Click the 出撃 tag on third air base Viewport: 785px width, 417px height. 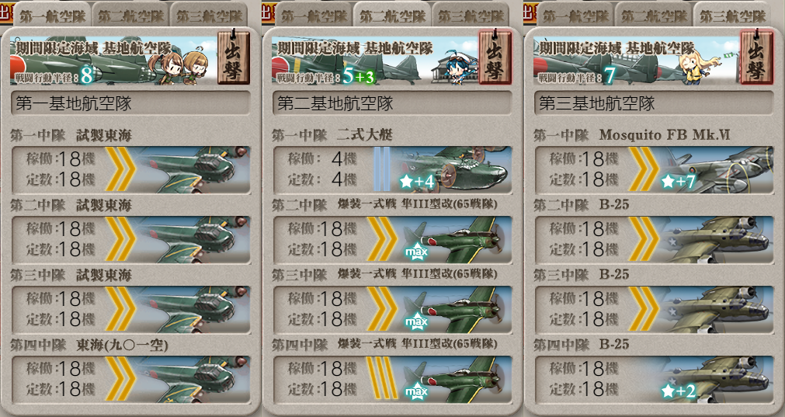(x=757, y=57)
